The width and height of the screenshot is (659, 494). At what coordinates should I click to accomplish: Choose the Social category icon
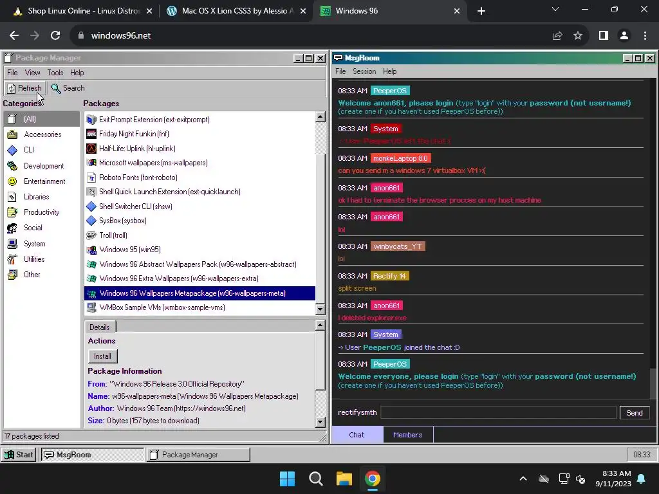click(x=12, y=228)
